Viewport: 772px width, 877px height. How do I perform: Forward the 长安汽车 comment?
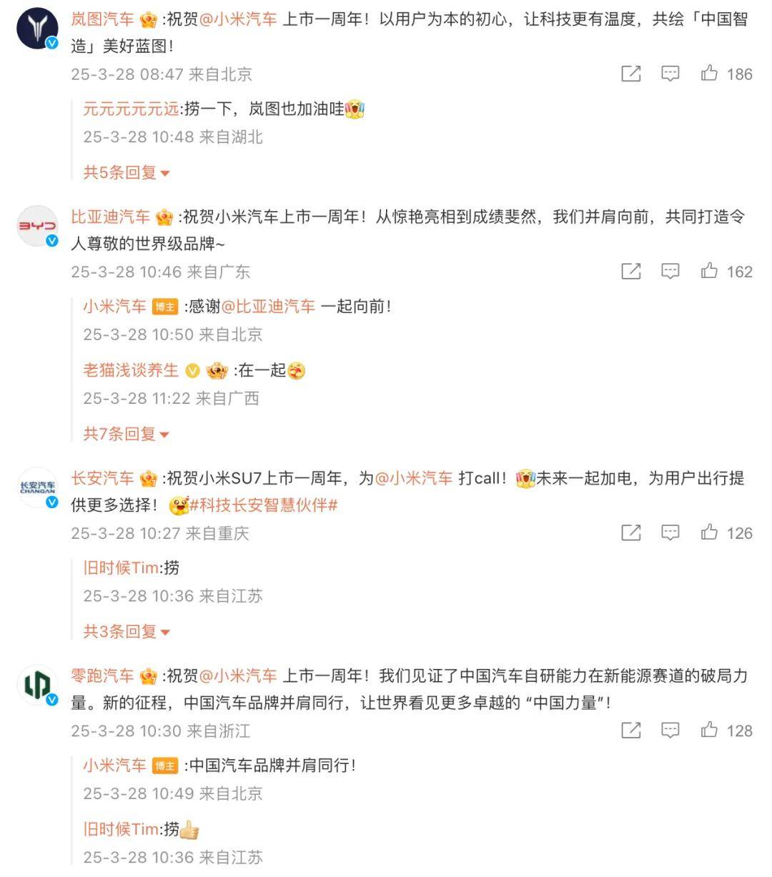(631, 532)
